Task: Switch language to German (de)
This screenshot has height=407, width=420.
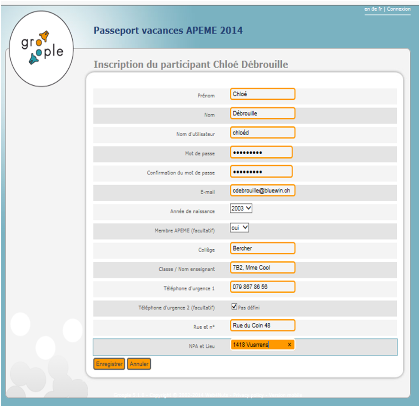Action: tap(374, 9)
